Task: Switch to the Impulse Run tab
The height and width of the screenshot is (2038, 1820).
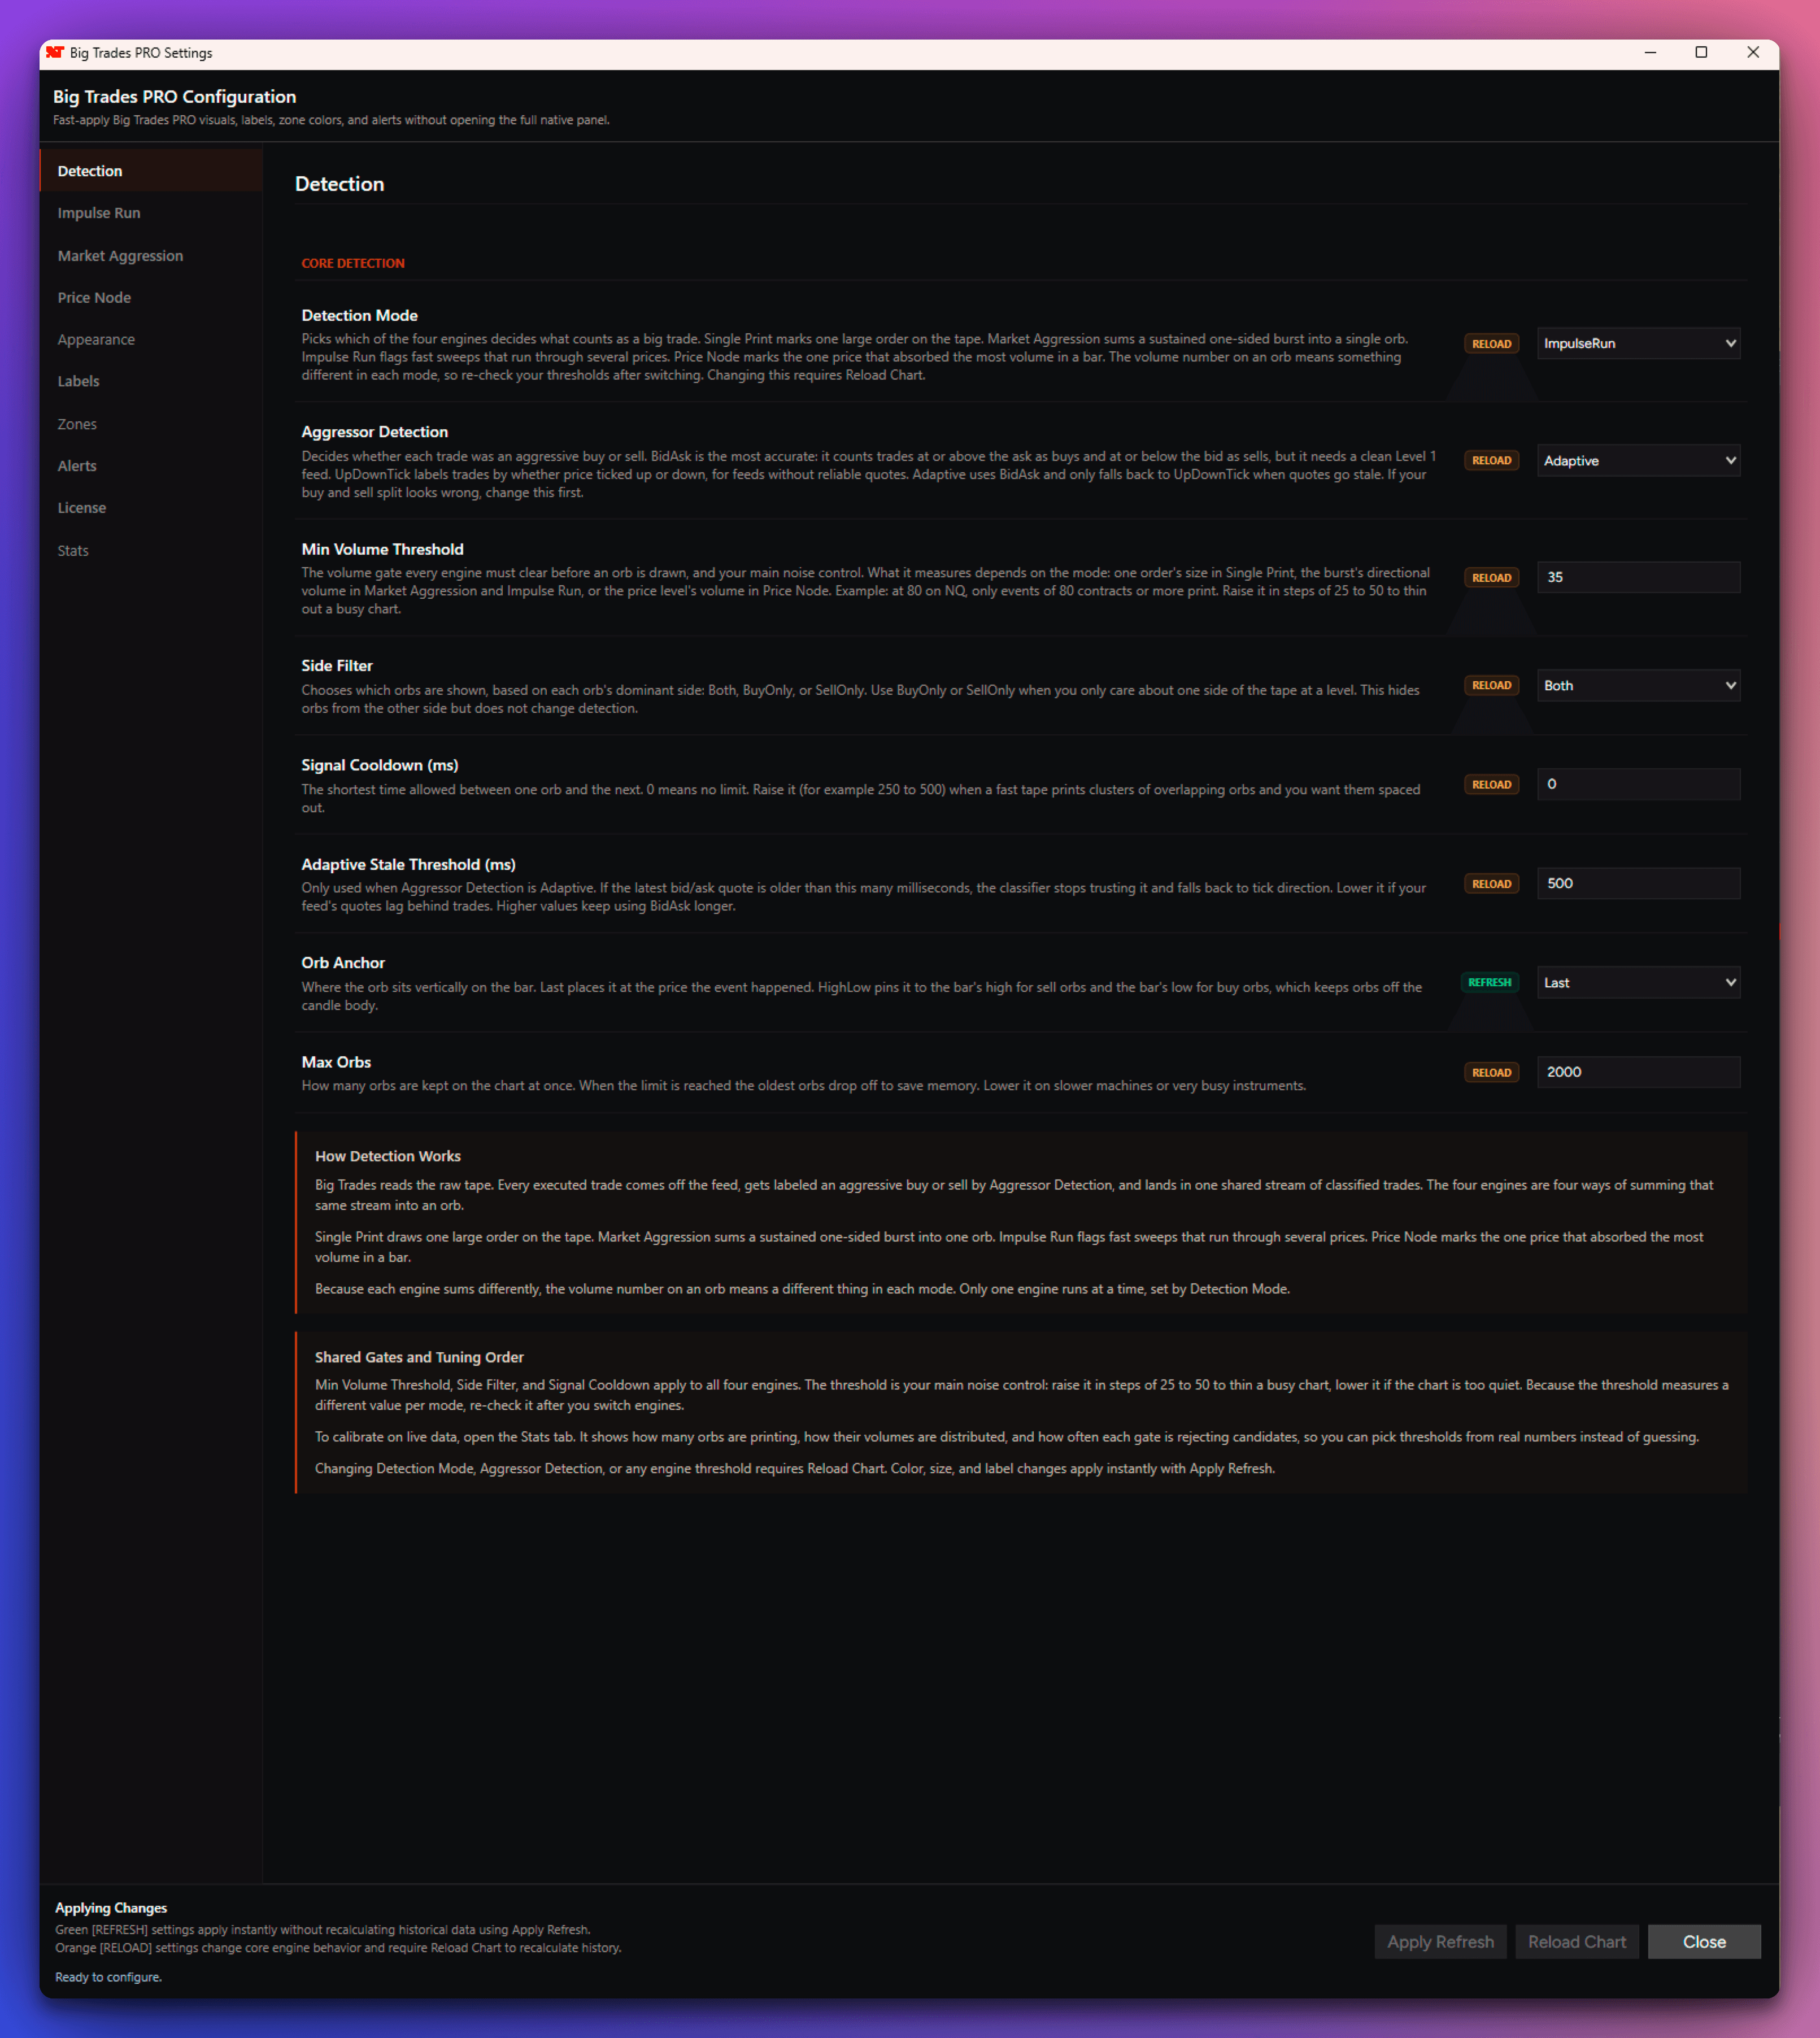Action: tap(151, 213)
